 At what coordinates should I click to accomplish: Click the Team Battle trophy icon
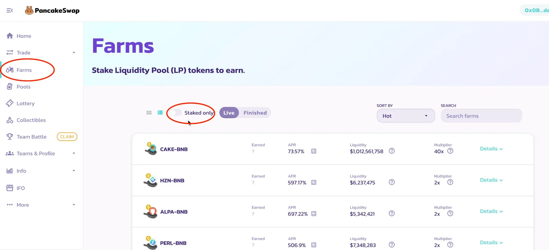click(x=10, y=136)
